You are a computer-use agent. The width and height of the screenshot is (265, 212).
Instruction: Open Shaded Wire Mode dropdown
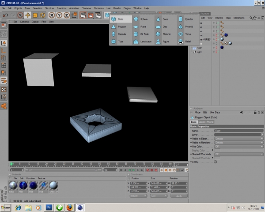[x=239, y=154]
